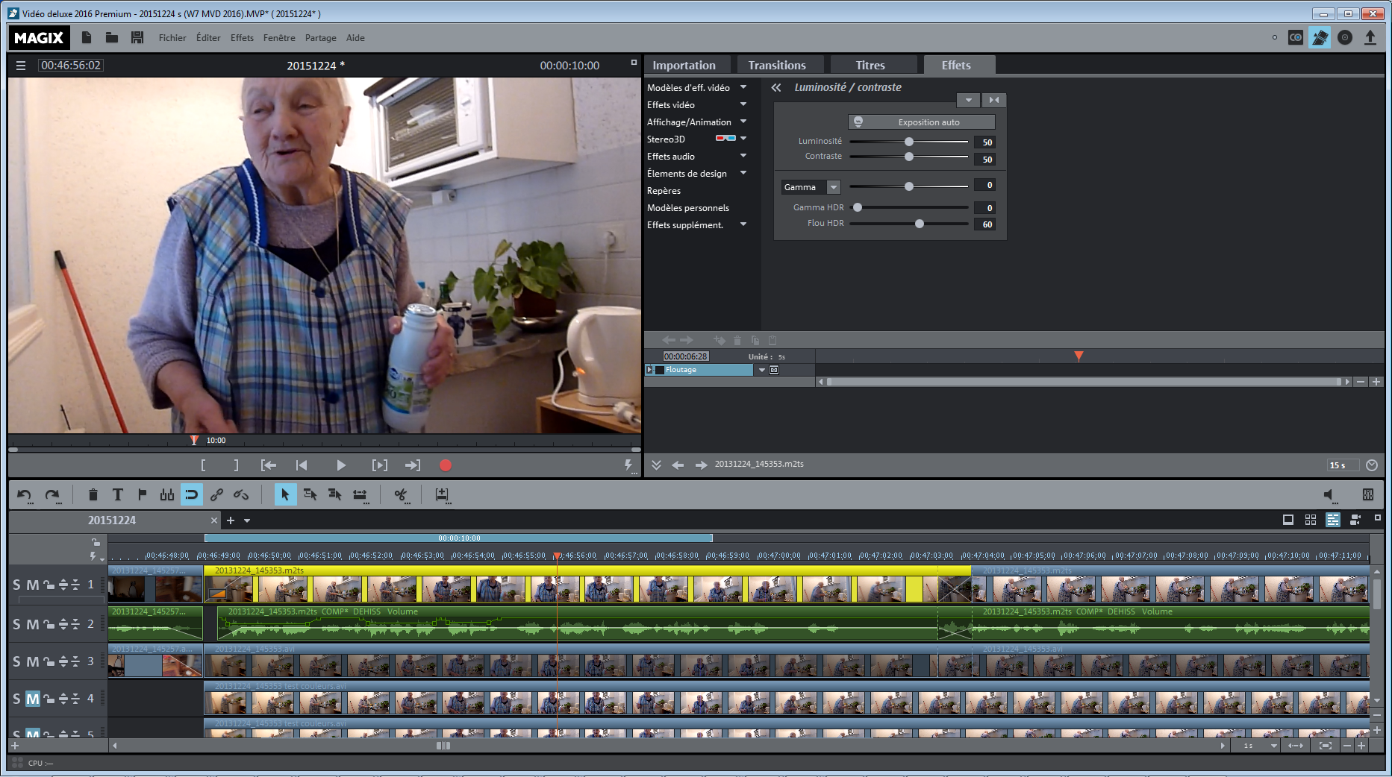Image resolution: width=1392 pixels, height=777 pixels.
Task: Group objects with the chain link icon
Action: (216, 494)
